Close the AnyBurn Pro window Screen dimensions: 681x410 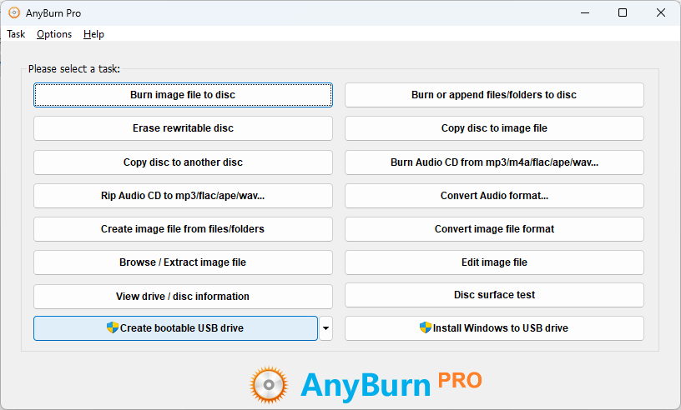pyautogui.click(x=661, y=13)
